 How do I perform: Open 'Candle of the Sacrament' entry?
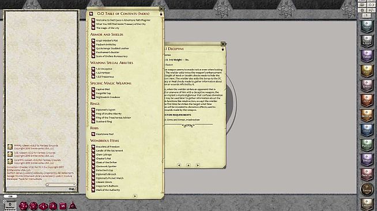coord(110,150)
